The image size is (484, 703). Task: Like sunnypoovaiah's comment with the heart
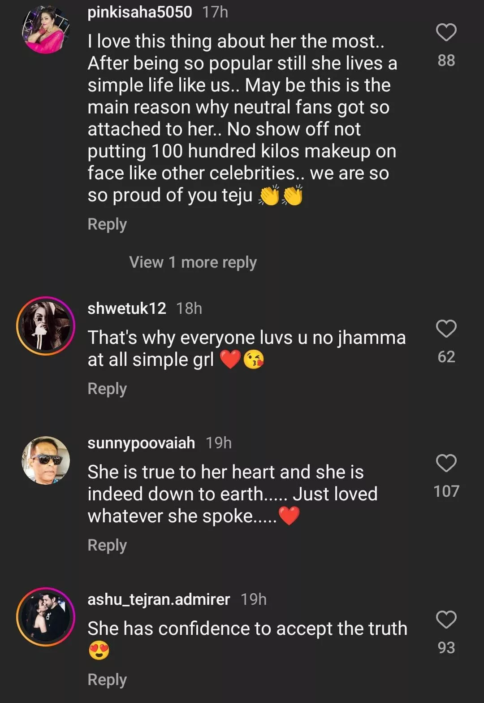[x=446, y=463]
